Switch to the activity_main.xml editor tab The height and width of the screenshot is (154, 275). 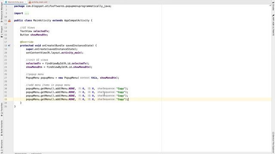(40, 2)
